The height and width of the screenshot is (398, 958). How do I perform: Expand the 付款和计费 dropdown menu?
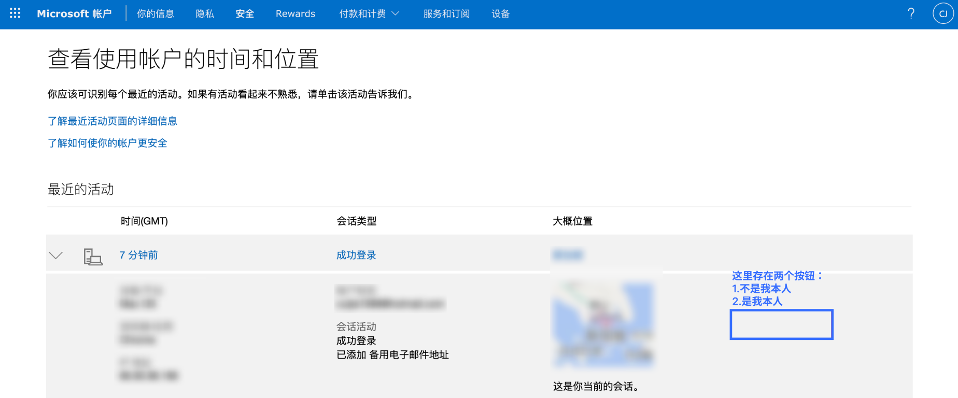point(369,13)
